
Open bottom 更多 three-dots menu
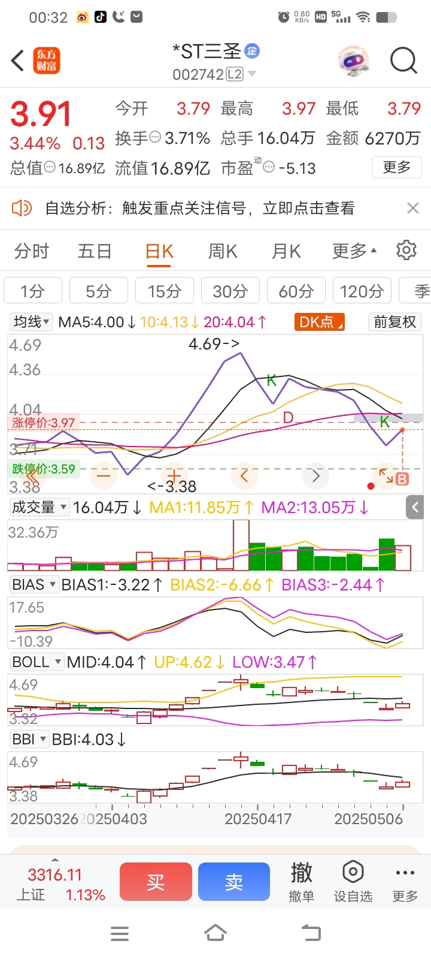[x=405, y=882]
